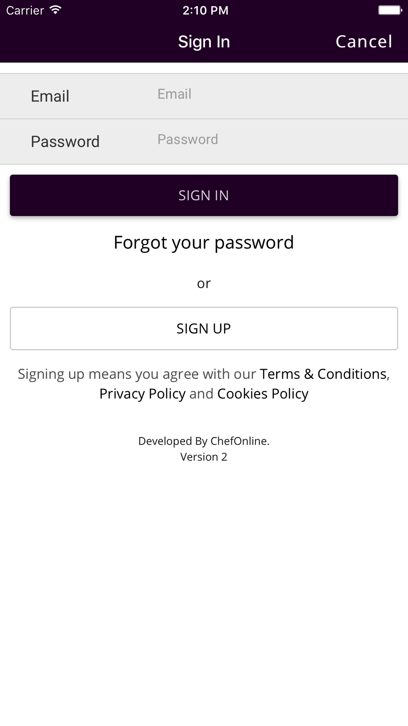
Task: Tap the 'or' separator text
Action: 204,283
